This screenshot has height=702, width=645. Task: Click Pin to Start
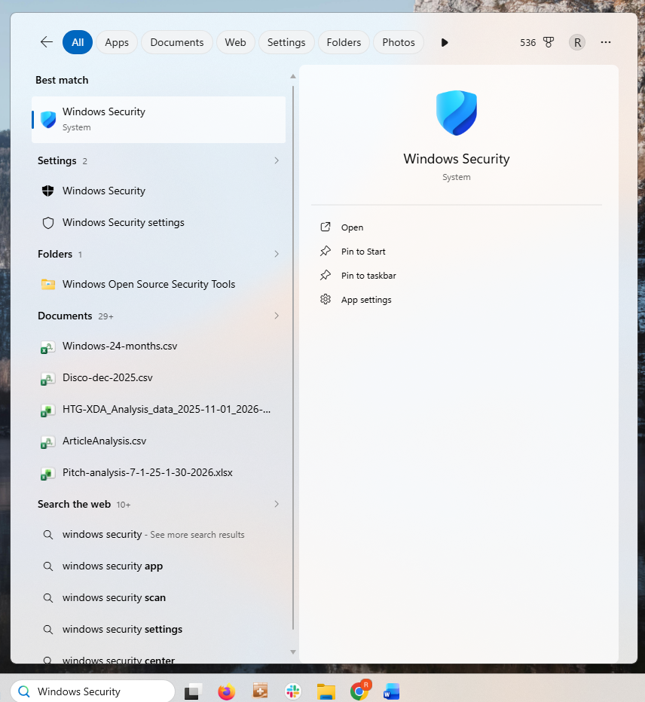coord(363,252)
